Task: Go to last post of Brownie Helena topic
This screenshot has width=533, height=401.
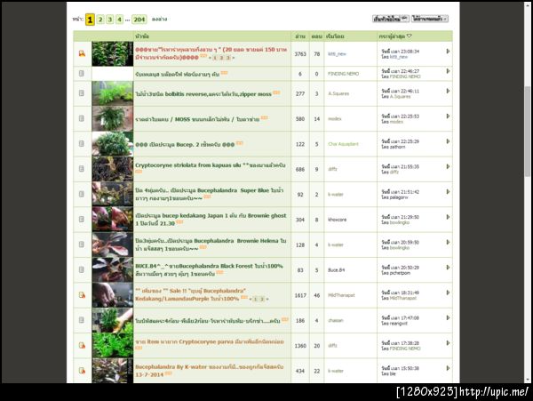Action: tap(448, 242)
